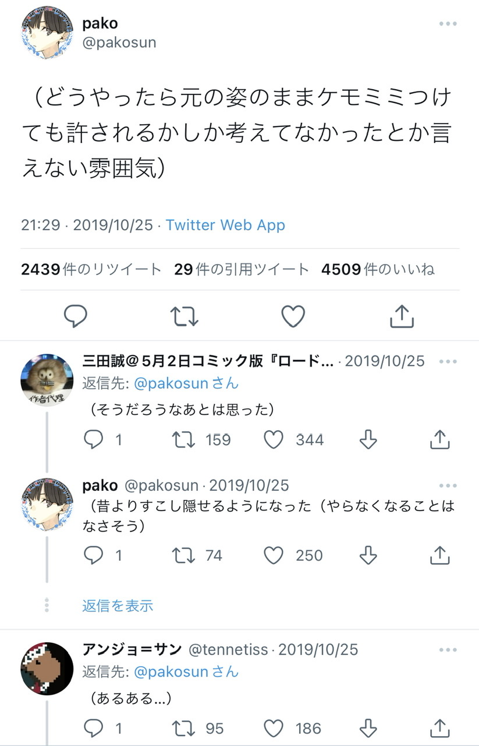Like 三田誠's reply with 344 likes

pos(274,439)
